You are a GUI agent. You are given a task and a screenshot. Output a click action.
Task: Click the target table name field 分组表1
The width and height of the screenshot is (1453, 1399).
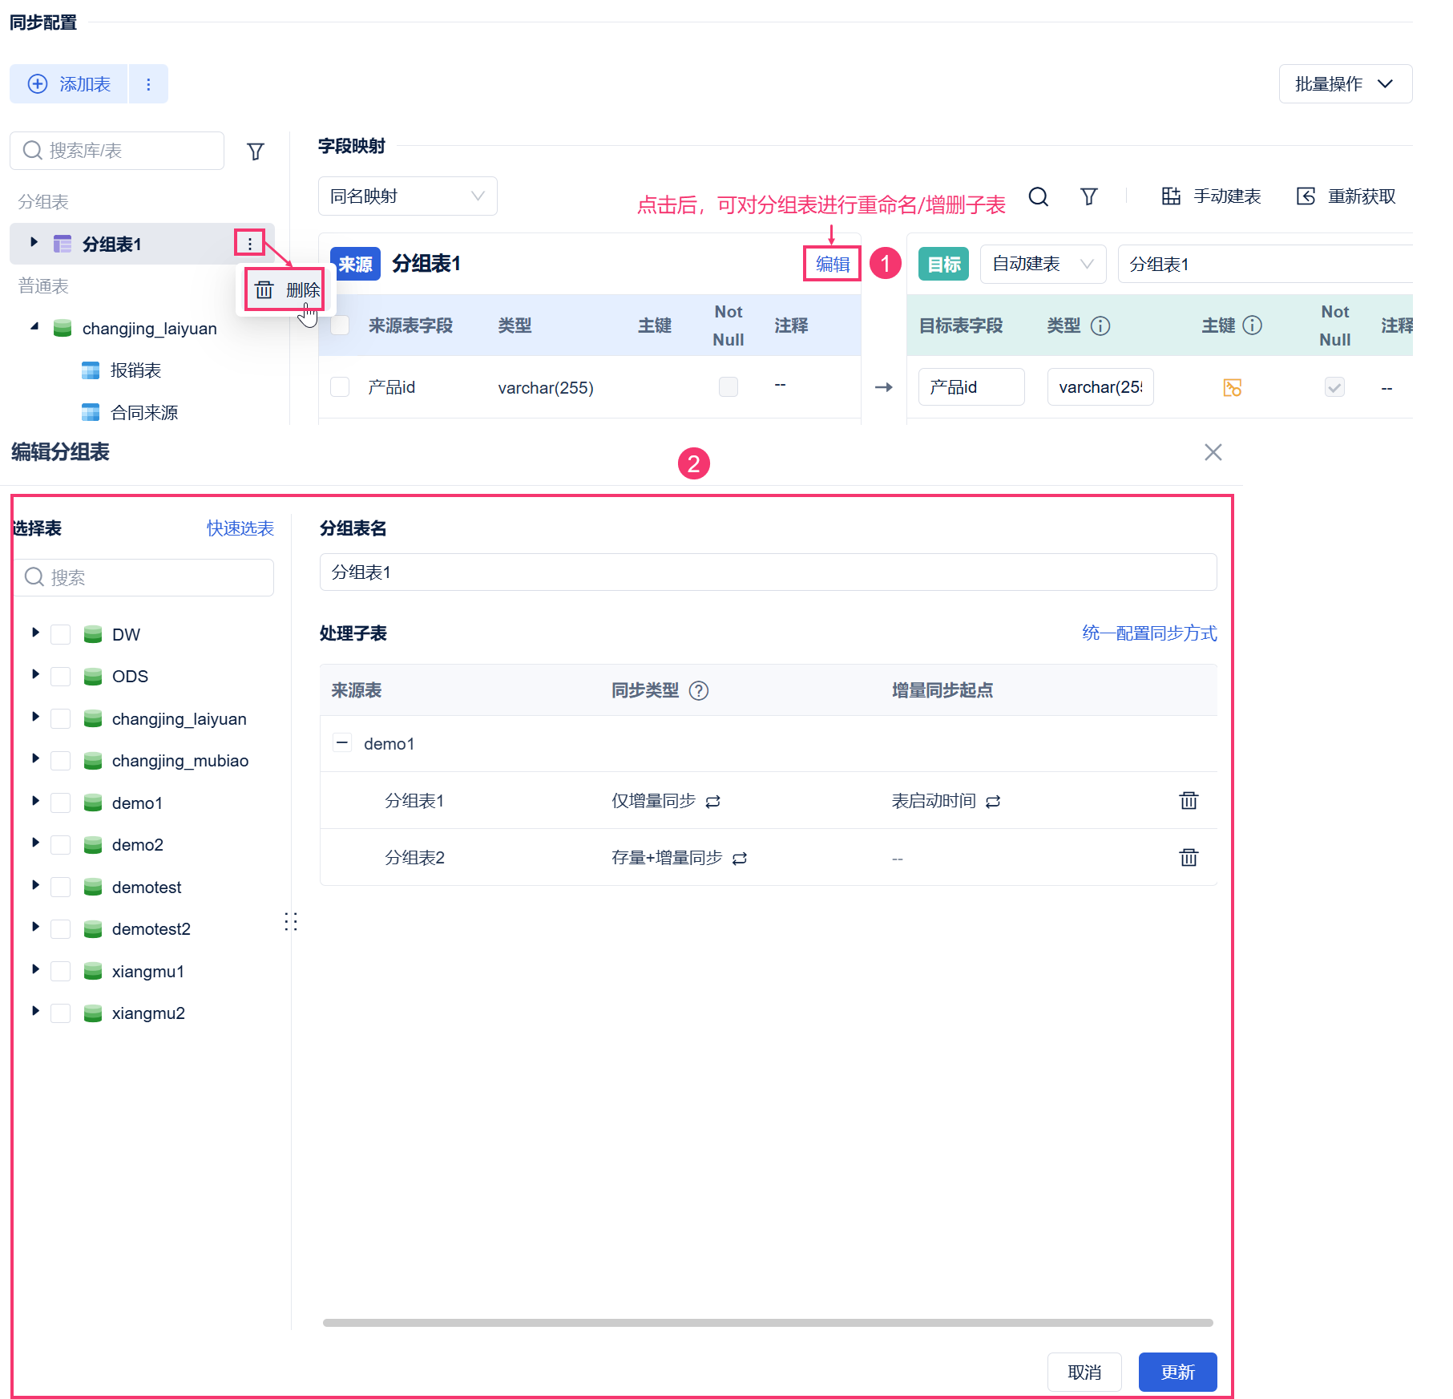pyautogui.click(x=1265, y=264)
